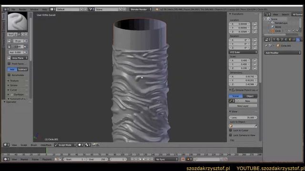
Task: Open the Render menu
Action: [22, 9]
